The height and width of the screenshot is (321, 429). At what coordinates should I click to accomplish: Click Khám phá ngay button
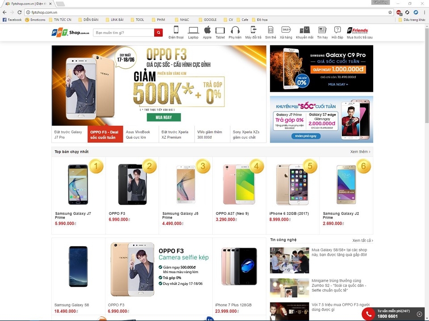306,136
